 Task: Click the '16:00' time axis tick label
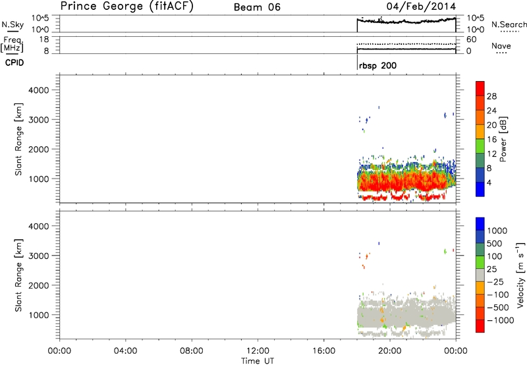[x=323, y=351]
